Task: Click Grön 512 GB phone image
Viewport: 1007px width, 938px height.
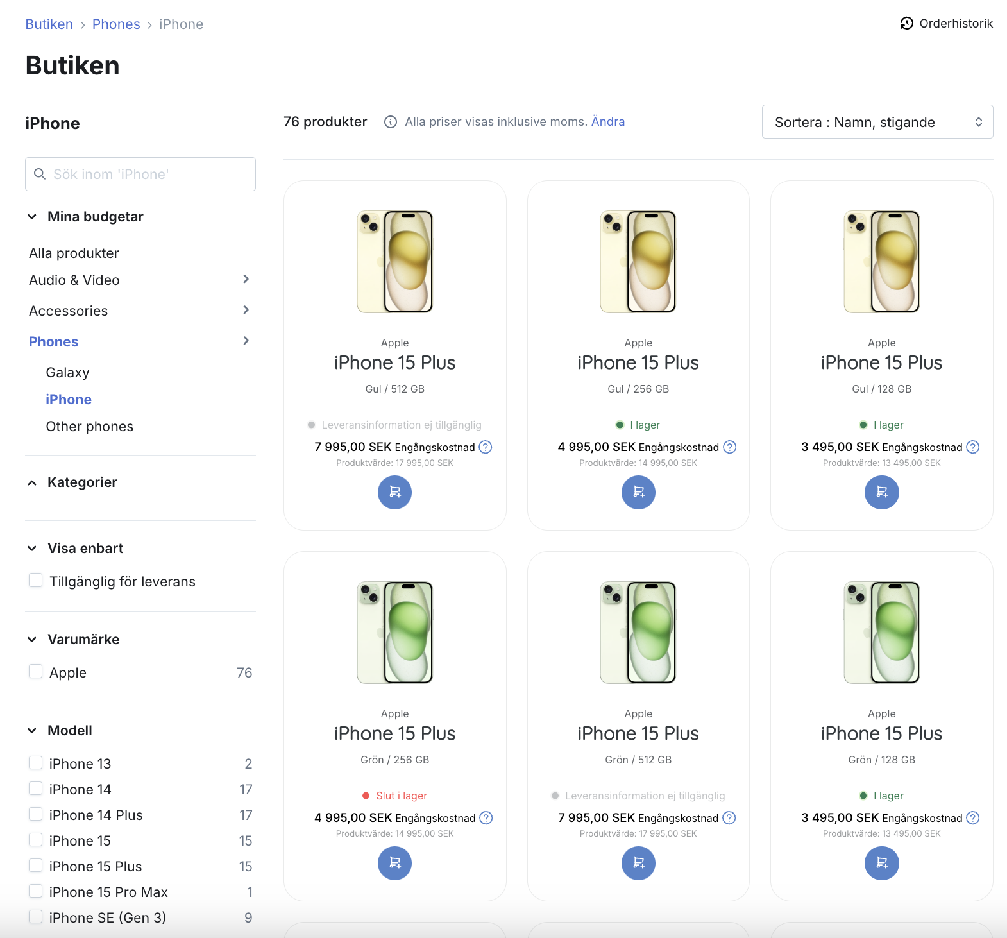Action: tap(638, 633)
